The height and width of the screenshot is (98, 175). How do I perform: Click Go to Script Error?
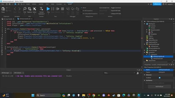(x=104, y=8)
